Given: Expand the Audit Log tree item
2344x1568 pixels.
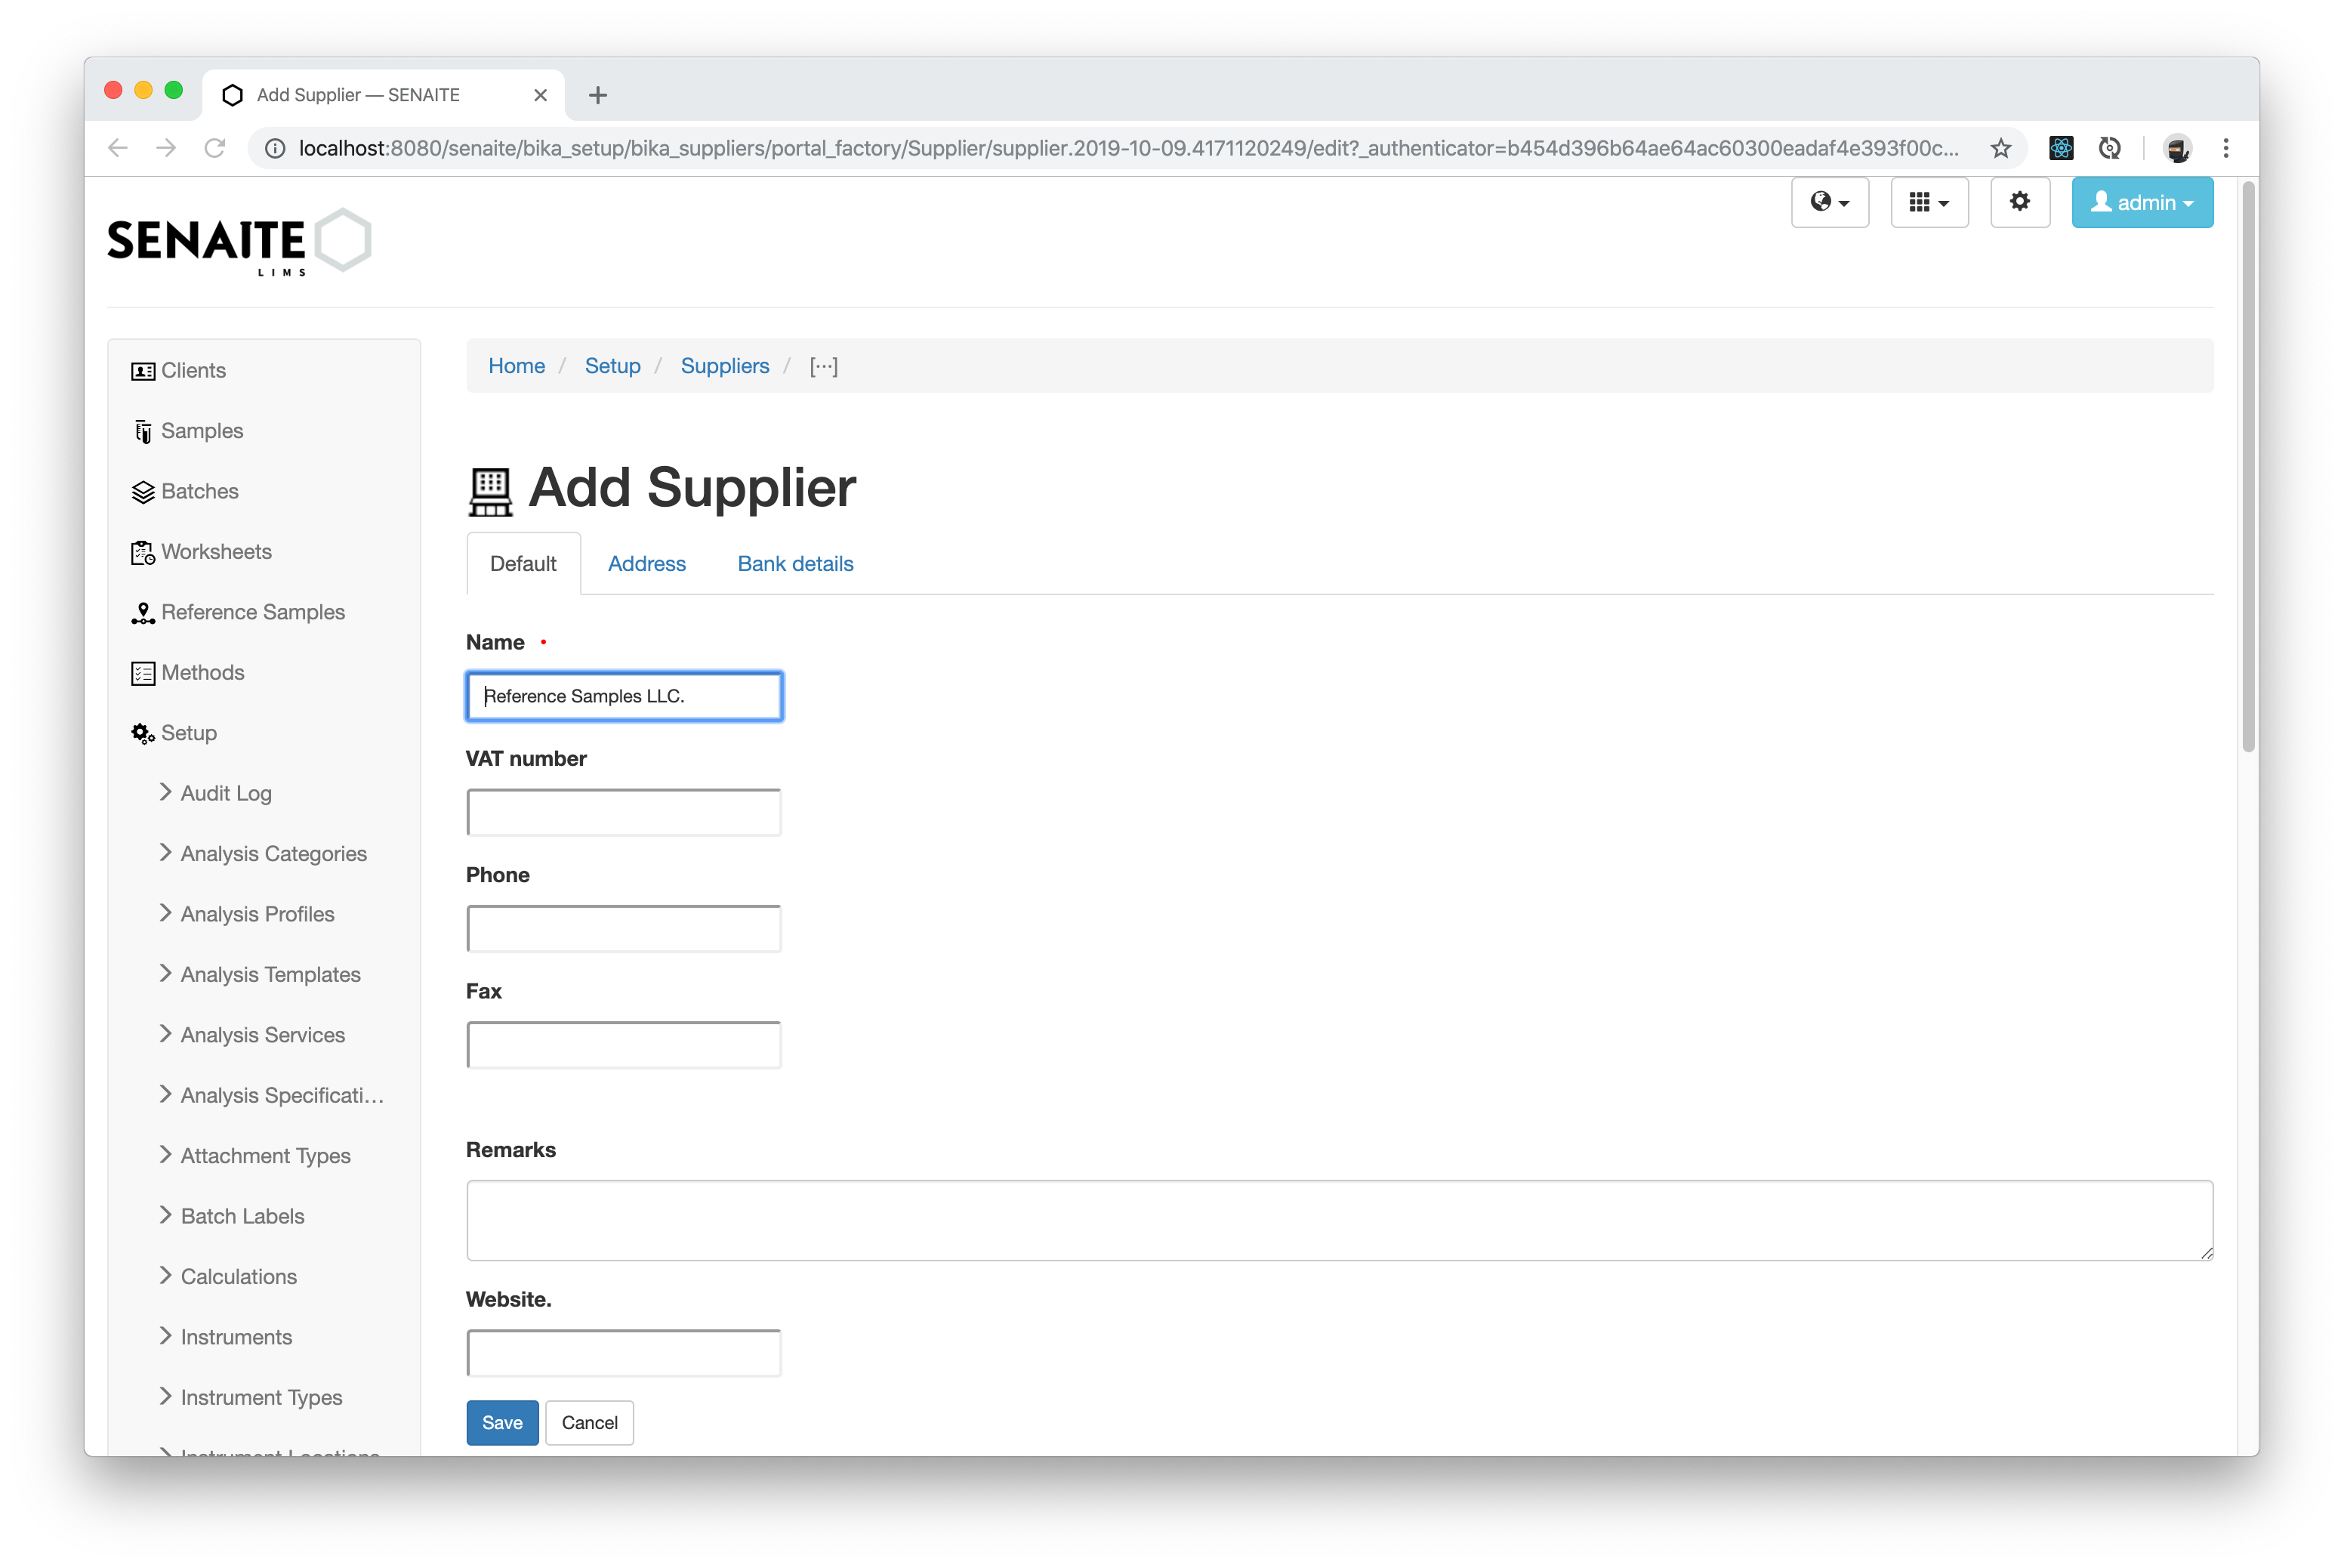Looking at the screenshot, I should (165, 793).
